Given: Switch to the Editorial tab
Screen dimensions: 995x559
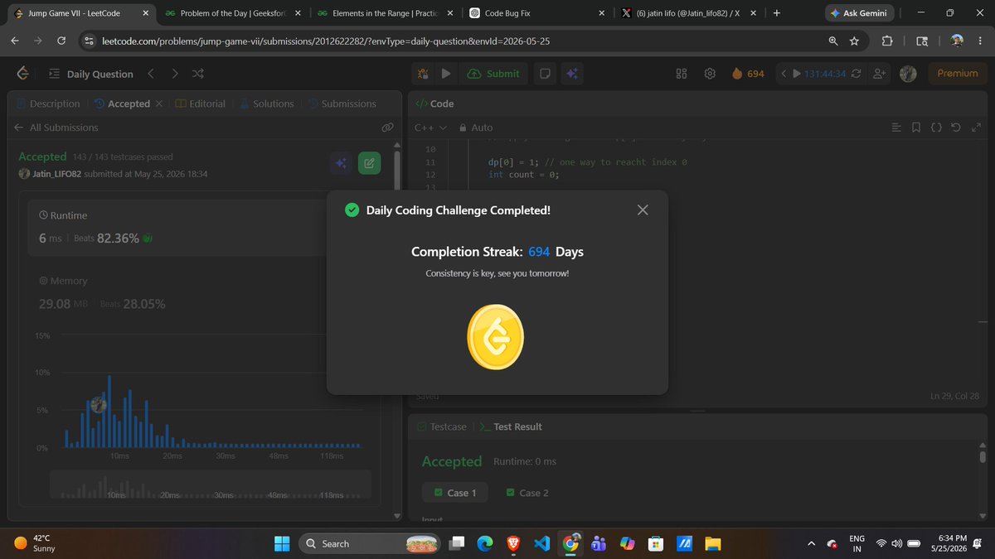Looking at the screenshot, I should click(x=201, y=104).
